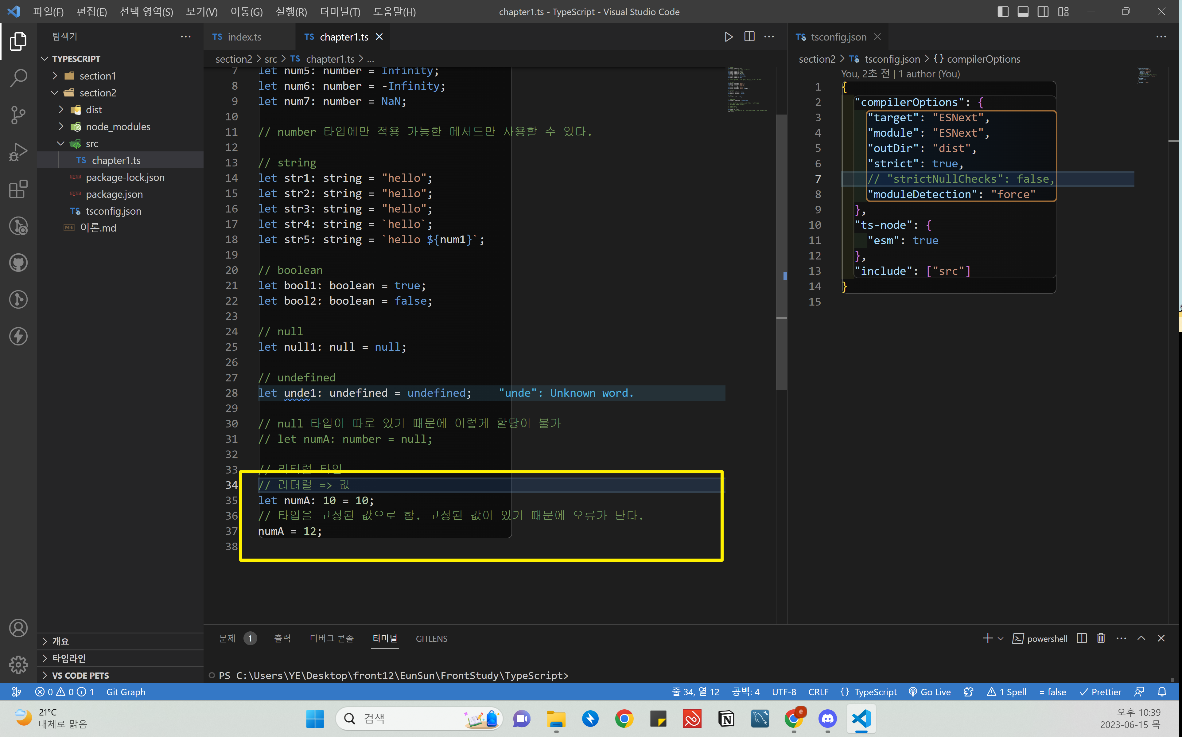Open the Customize Layout control
Viewport: 1182px width, 737px height.
point(1063,12)
